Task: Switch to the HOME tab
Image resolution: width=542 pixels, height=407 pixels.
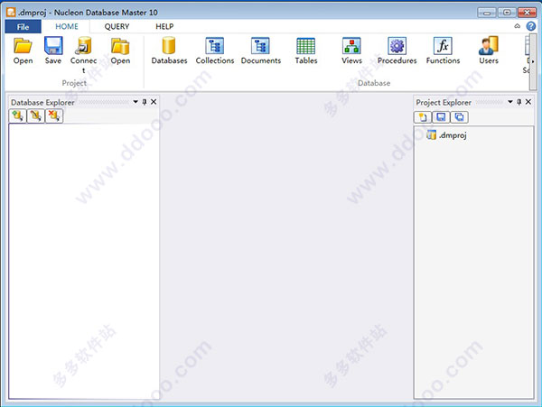Action: coord(67,26)
